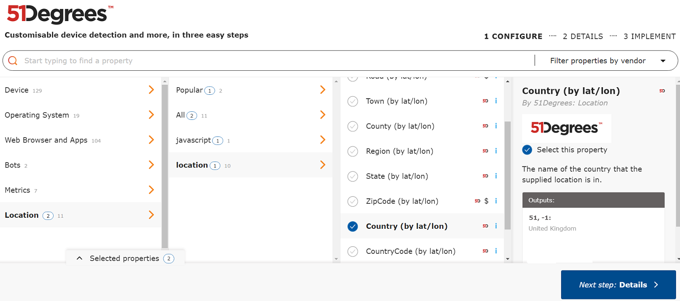Click the 5D icon in Country details panel
This screenshot has width=680, height=301.
coord(662,91)
